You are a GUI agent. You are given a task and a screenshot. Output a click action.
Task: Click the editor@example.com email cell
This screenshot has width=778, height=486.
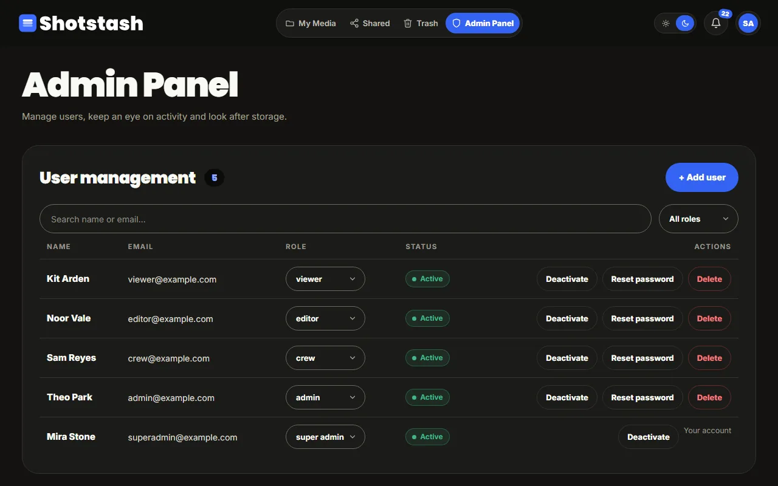tap(170, 319)
